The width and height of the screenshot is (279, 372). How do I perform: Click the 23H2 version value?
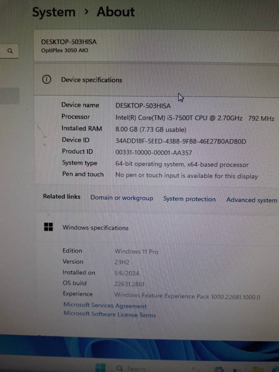122,262
